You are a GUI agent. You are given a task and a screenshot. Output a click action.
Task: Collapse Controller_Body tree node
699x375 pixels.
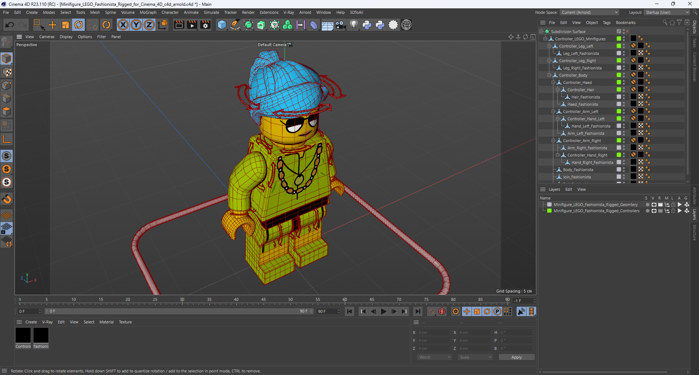coord(549,75)
